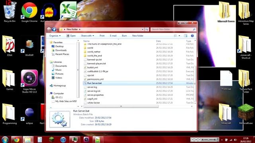Viewport: 255px width, 143px height.
Task: Open the IObit folder on desktop
Action: click(10, 46)
